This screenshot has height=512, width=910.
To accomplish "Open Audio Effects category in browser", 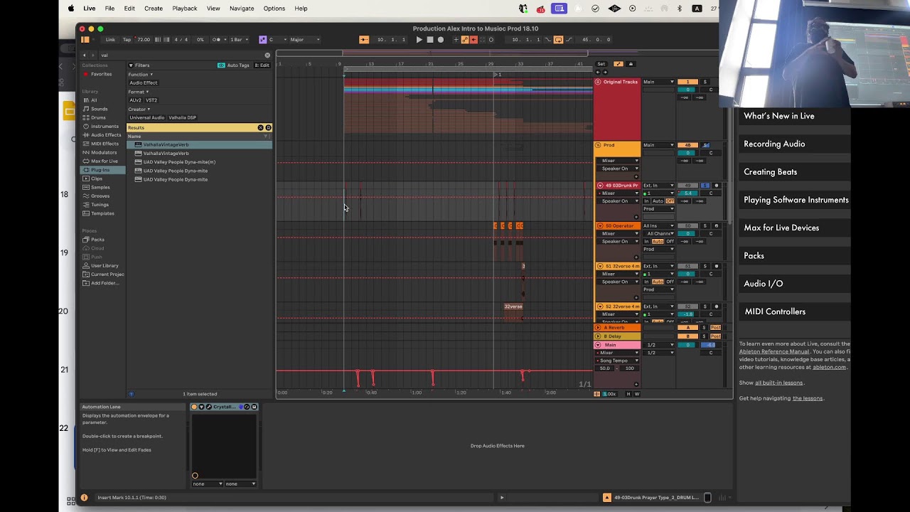I will tap(105, 135).
